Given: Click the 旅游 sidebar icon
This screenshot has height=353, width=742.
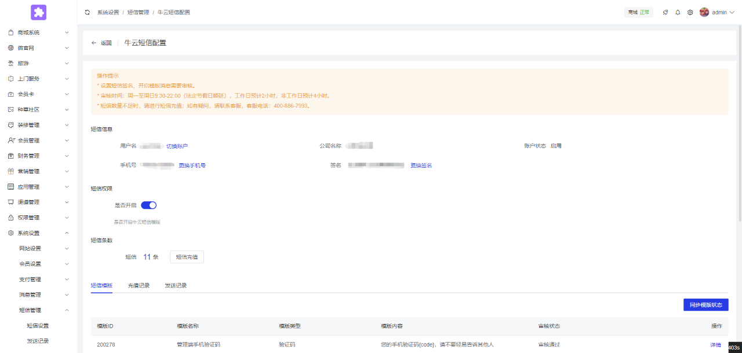Looking at the screenshot, I should [x=10, y=63].
